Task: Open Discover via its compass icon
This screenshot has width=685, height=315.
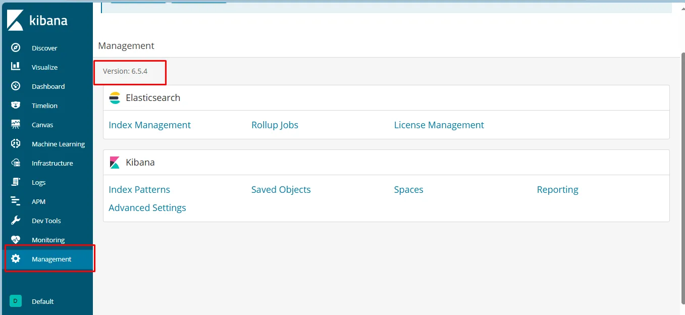Action: (x=16, y=47)
